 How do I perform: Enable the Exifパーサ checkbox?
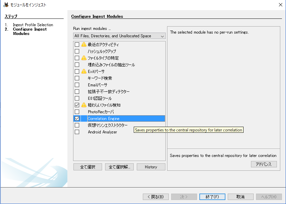pyautogui.click(x=77, y=72)
